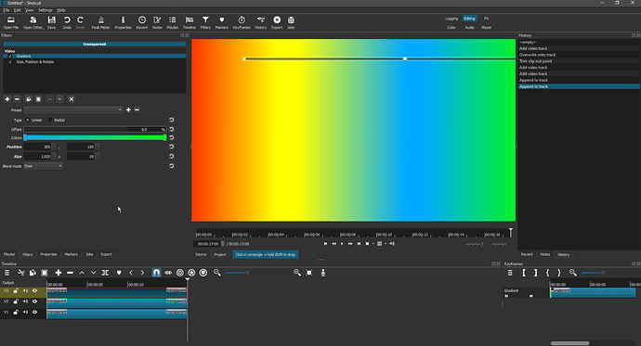Toggle timeline snapping magnet icon

coord(156,273)
